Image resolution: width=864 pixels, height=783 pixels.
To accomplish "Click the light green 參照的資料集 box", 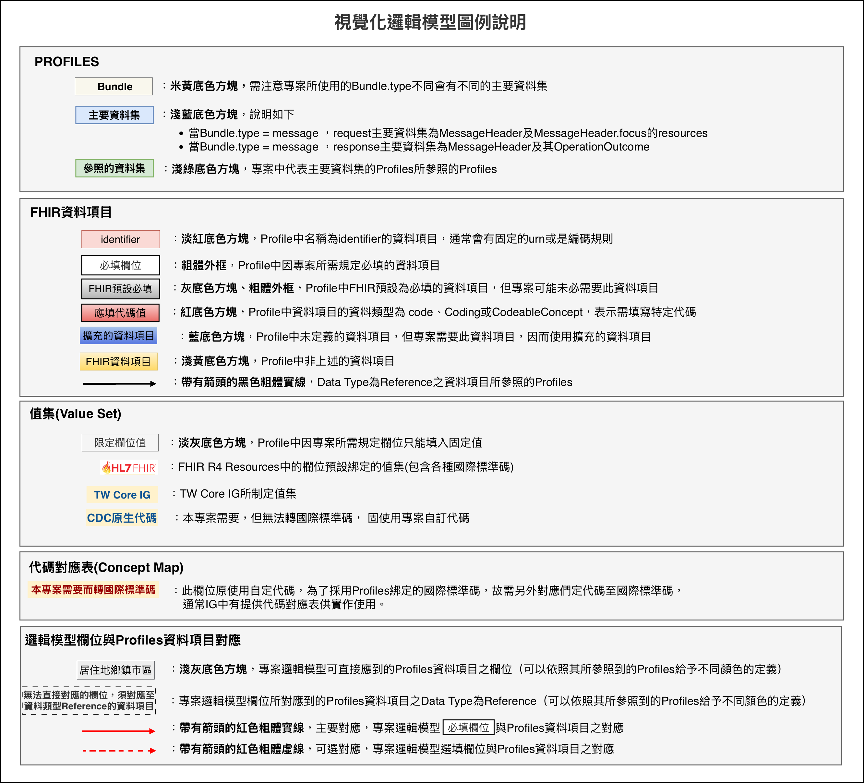I will (114, 168).
